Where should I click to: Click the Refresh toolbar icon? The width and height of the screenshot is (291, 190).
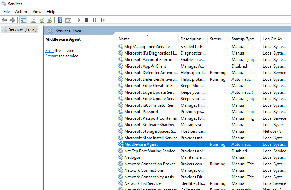pyautogui.click(x=42, y=20)
